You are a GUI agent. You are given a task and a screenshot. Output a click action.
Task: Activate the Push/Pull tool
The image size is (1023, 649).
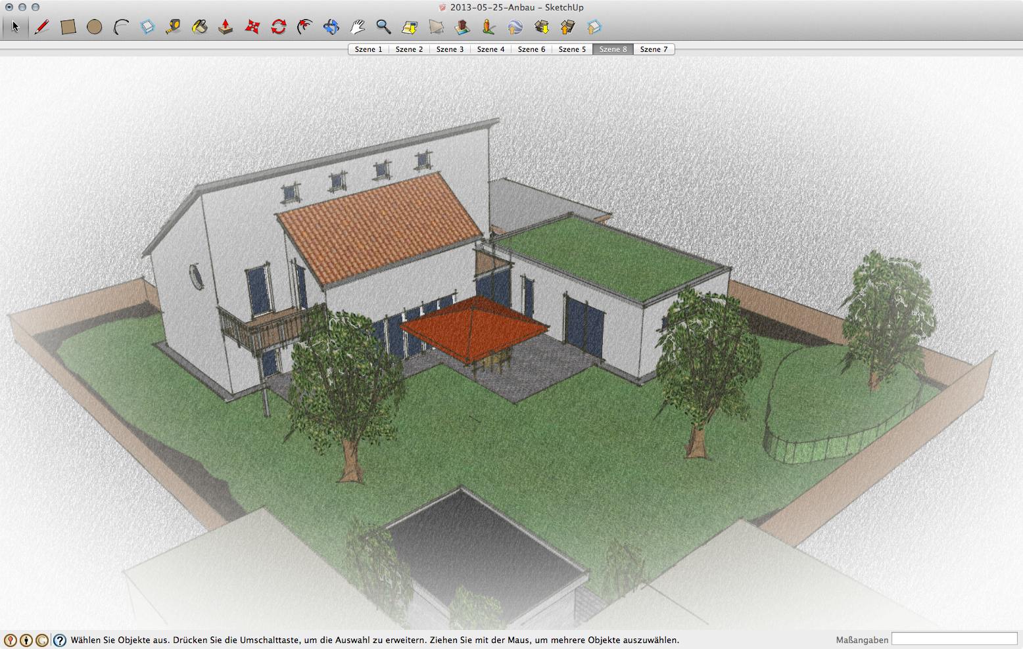tap(226, 27)
